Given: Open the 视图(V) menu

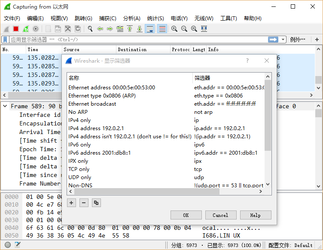Looking at the screenshot, I should pos(59,18).
